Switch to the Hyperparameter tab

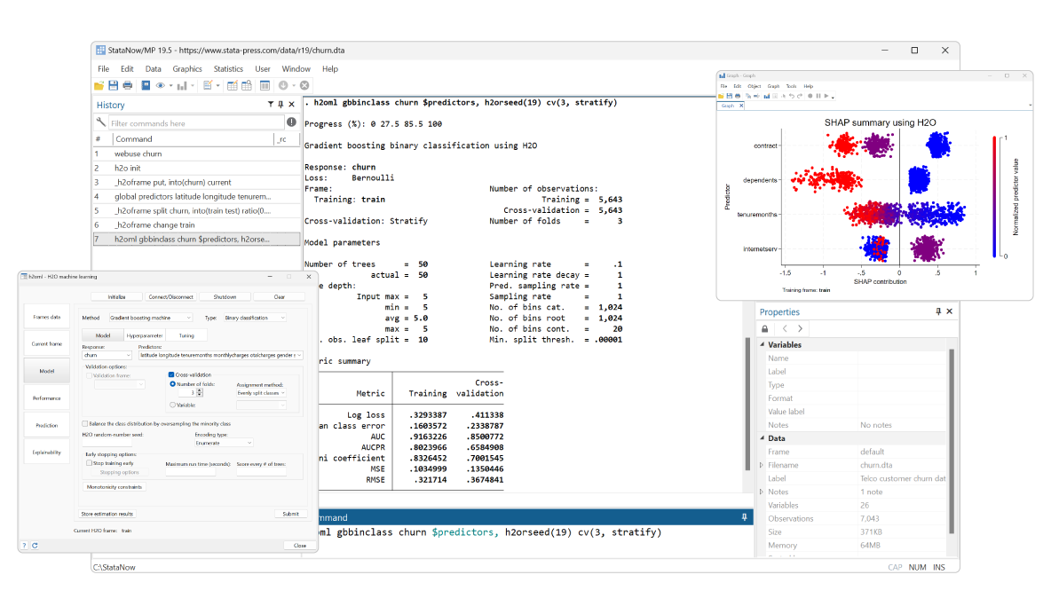click(x=144, y=335)
